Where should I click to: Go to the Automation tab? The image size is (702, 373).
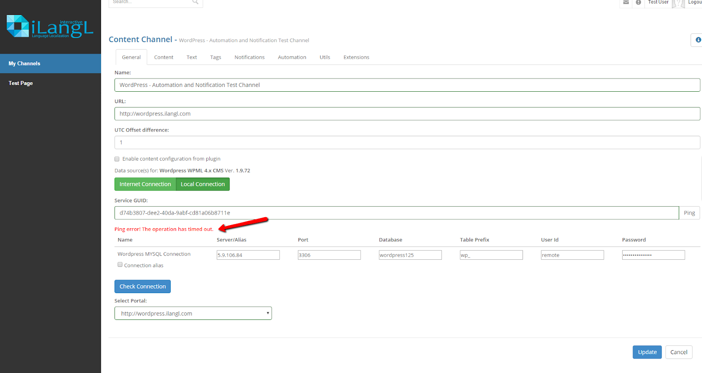(292, 57)
